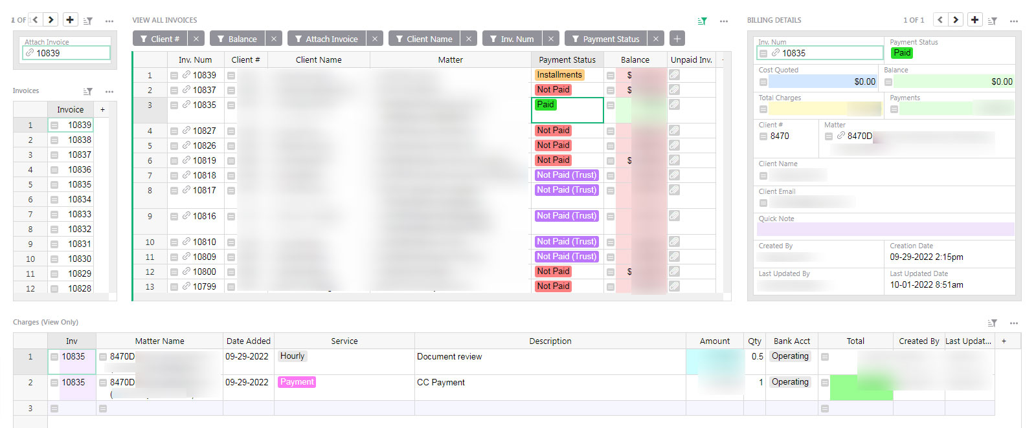Remove the Client # filter

point(196,39)
